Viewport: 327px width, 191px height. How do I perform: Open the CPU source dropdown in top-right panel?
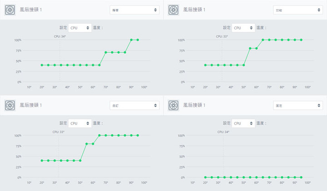point(243,28)
